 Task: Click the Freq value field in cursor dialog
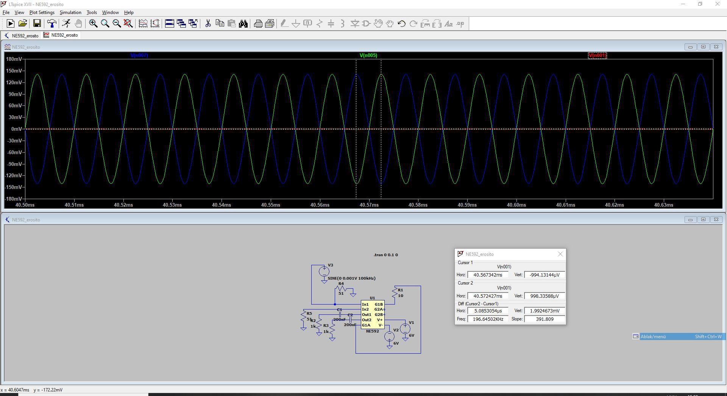[488, 319]
